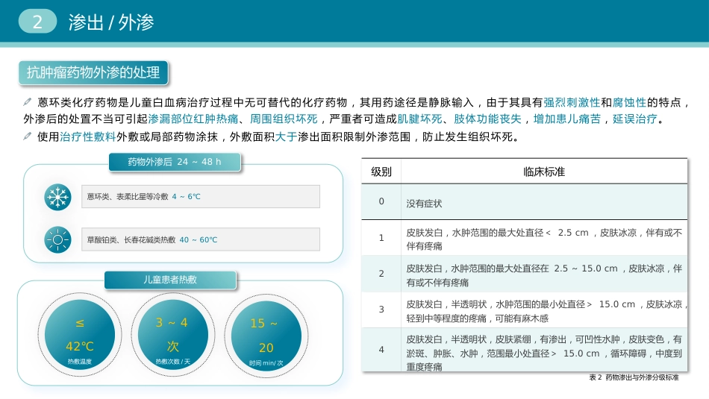Screen dimensions: 709x399
Task: Click highlighted text 肌腱坏死
Action: pos(419,119)
